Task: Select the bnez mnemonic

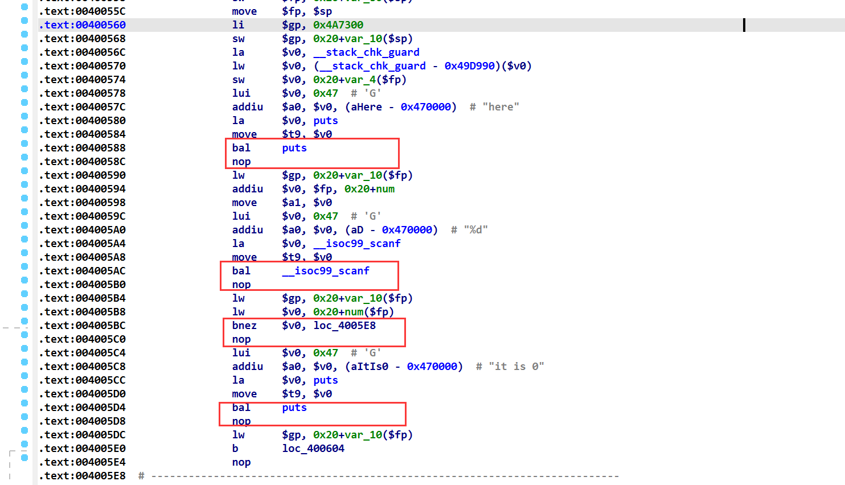Action: tap(244, 326)
